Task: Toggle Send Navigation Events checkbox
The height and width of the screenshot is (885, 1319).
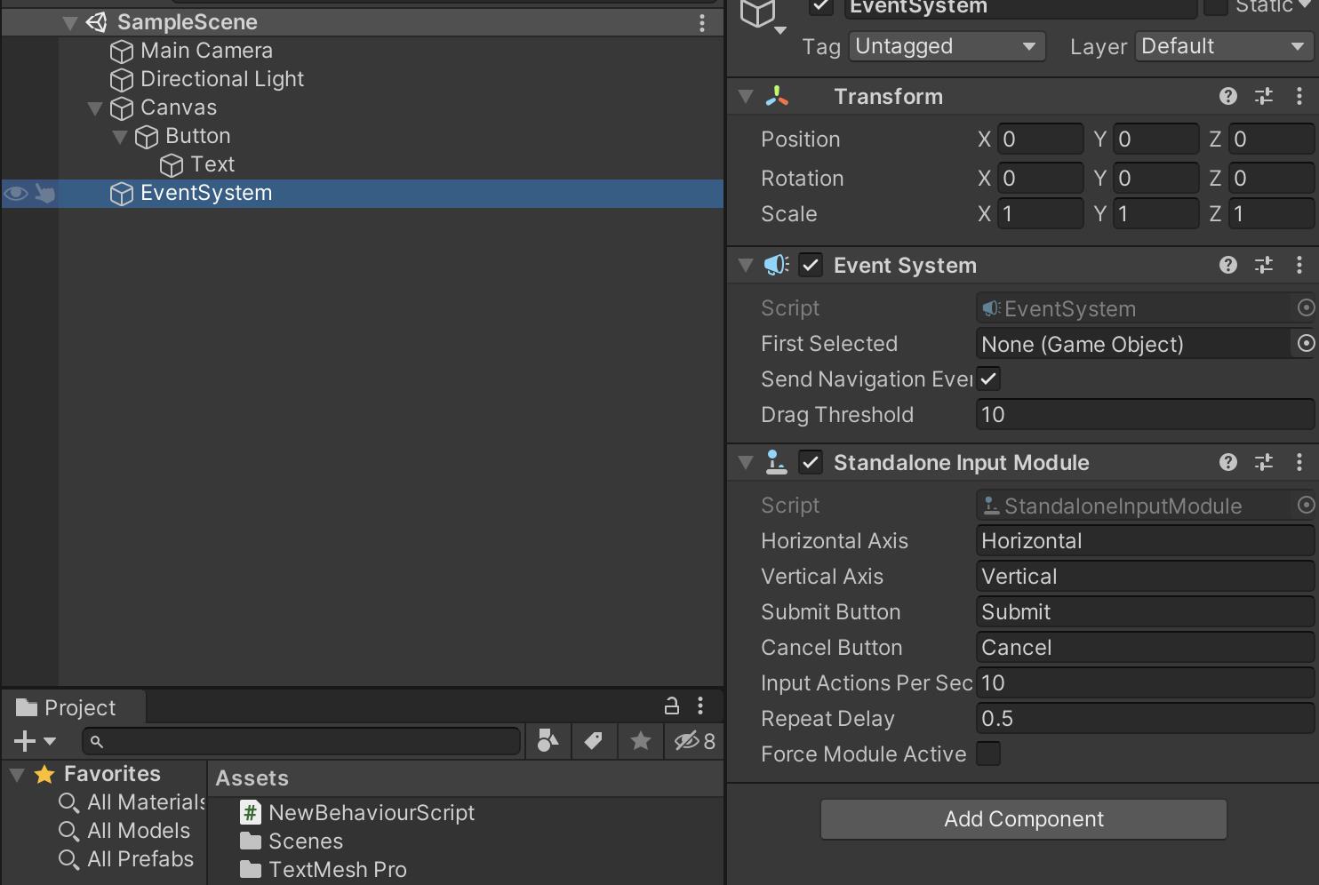Action: 988,379
